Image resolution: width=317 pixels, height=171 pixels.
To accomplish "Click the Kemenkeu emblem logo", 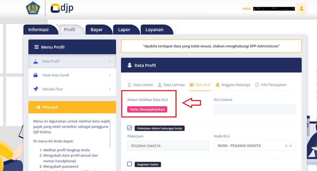I will (33, 8).
